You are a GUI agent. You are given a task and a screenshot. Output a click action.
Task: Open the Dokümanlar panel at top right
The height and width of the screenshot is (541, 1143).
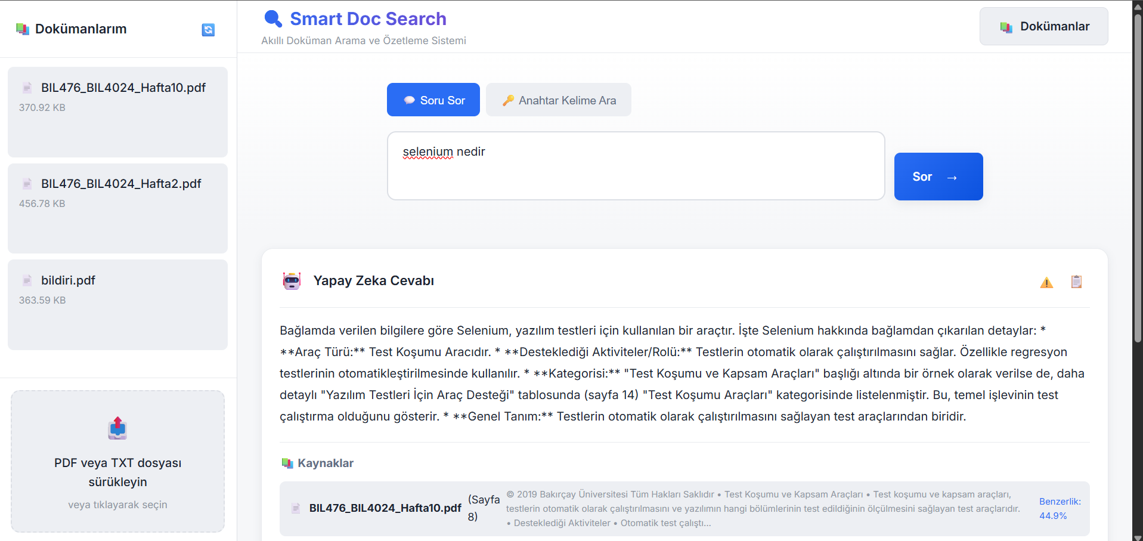[1043, 26]
